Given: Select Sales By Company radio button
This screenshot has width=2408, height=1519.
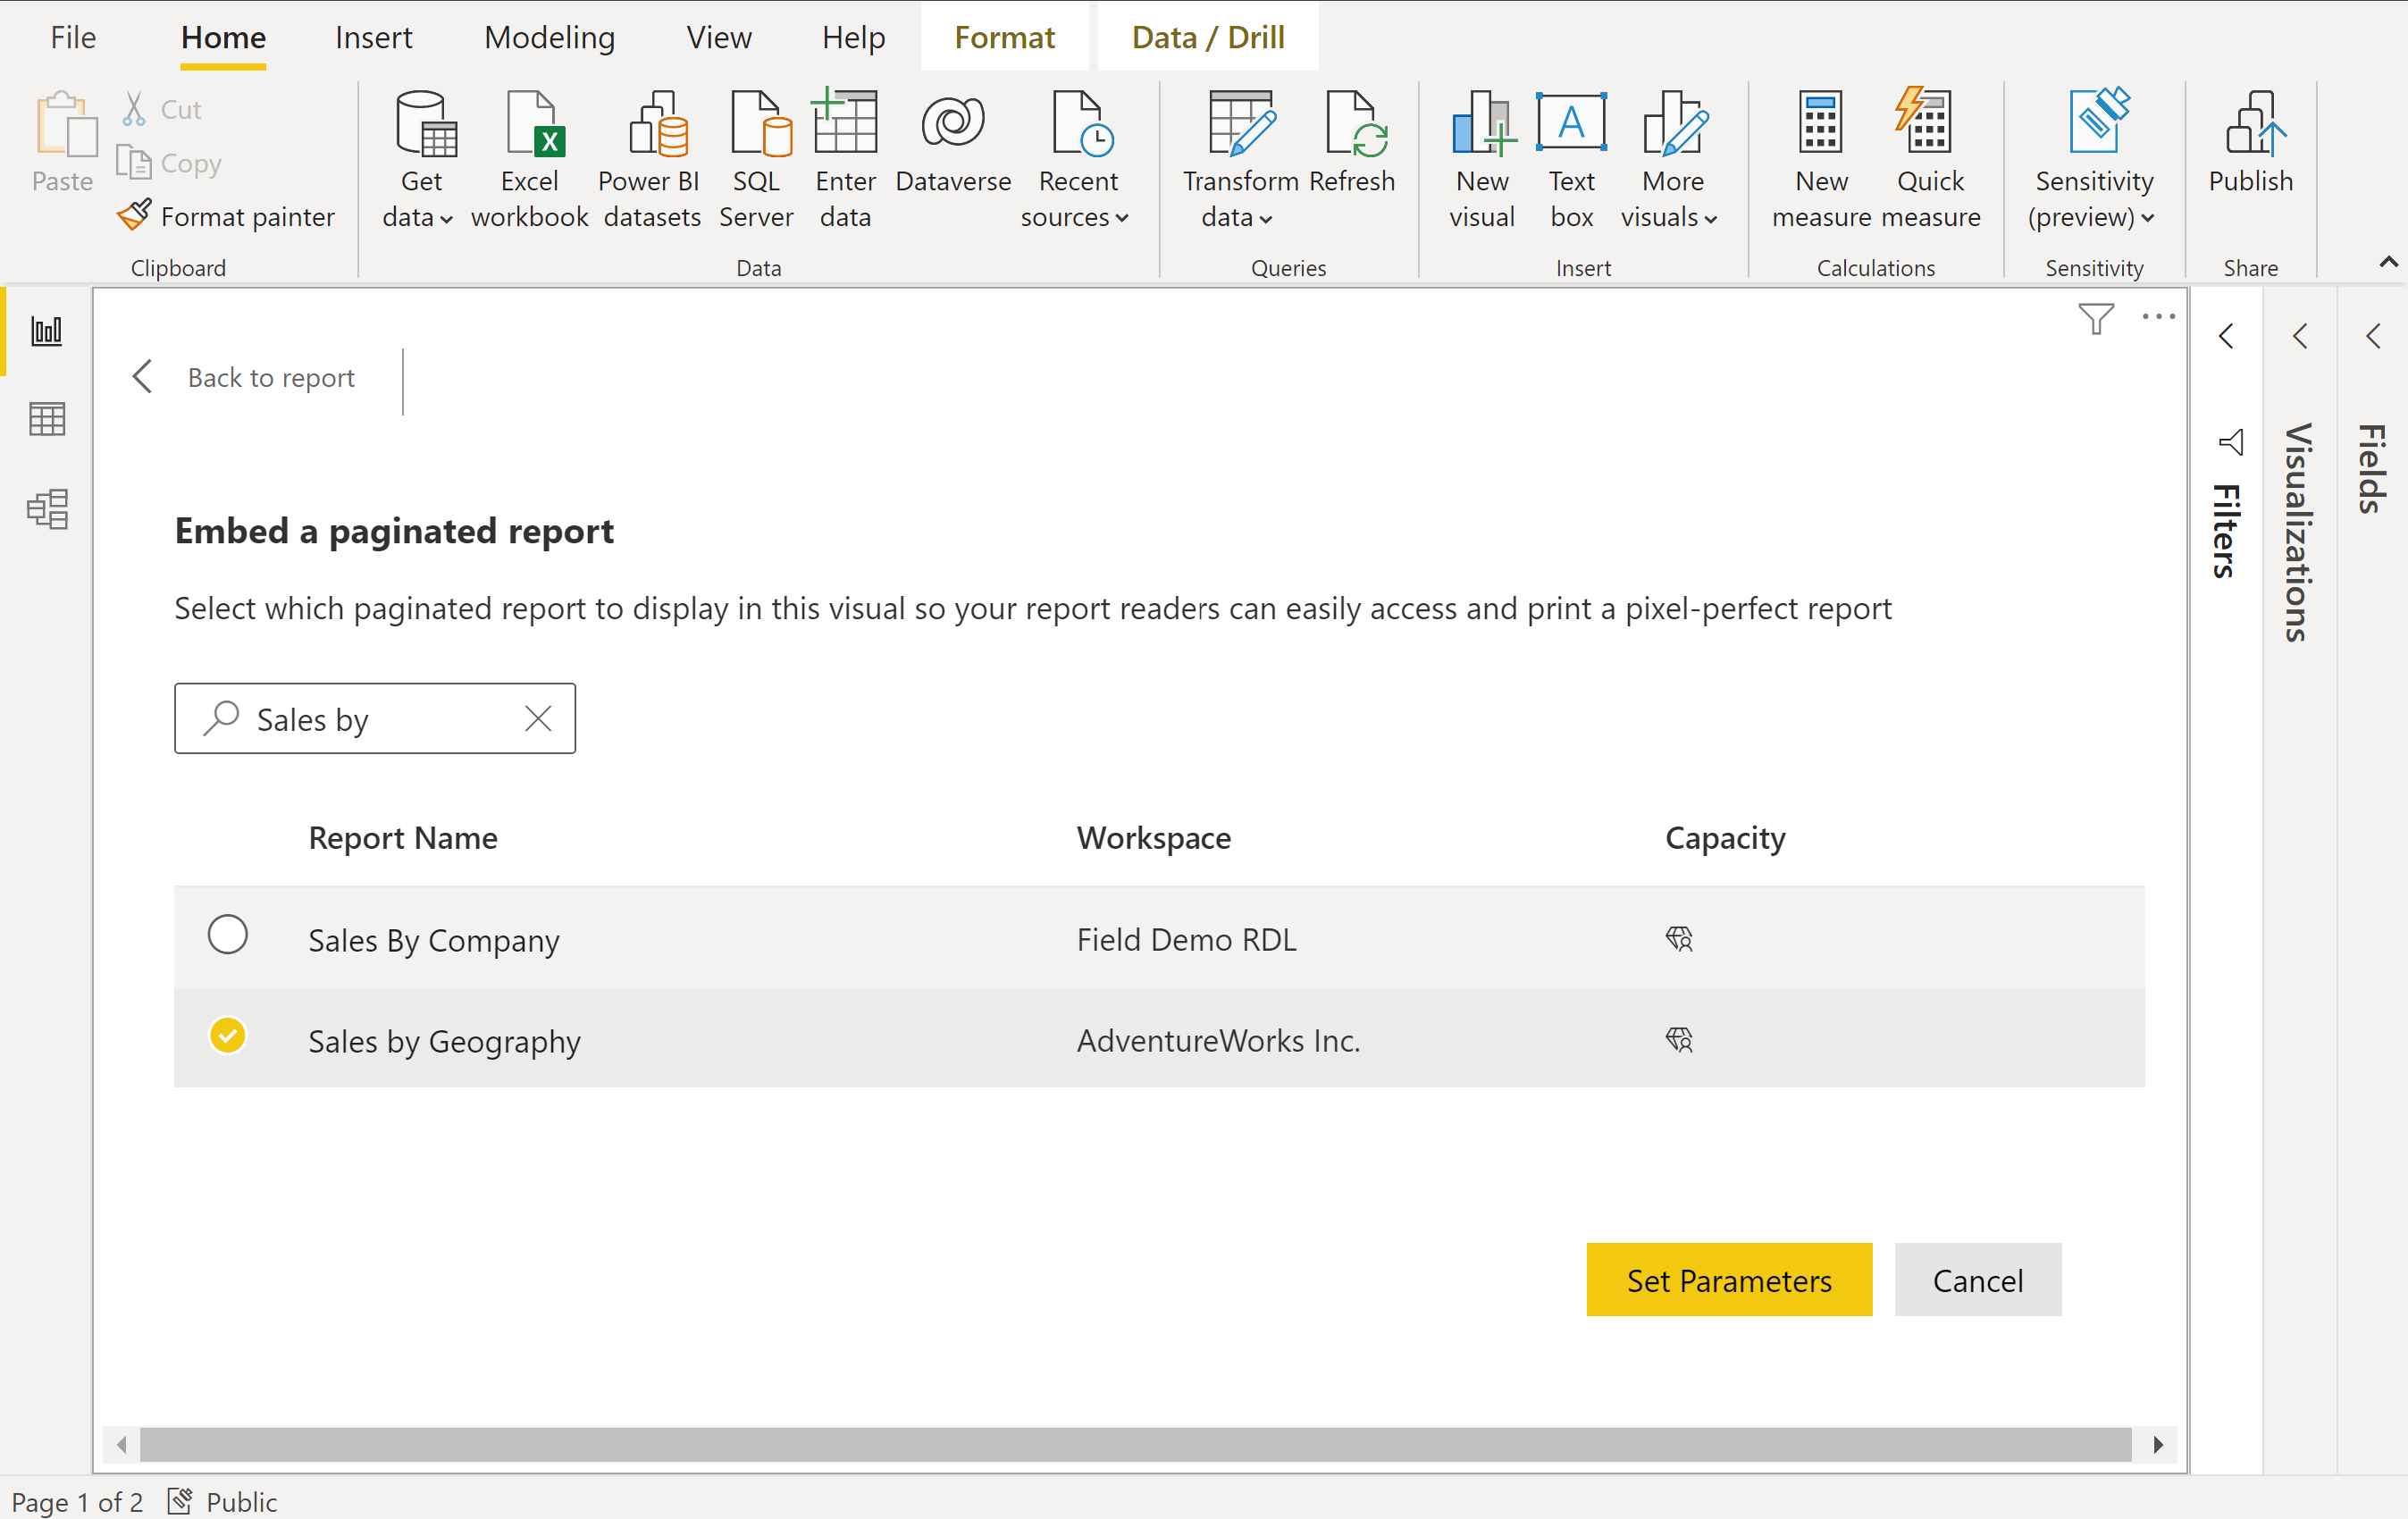Looking at the screenshot, I should click(228, 938).
